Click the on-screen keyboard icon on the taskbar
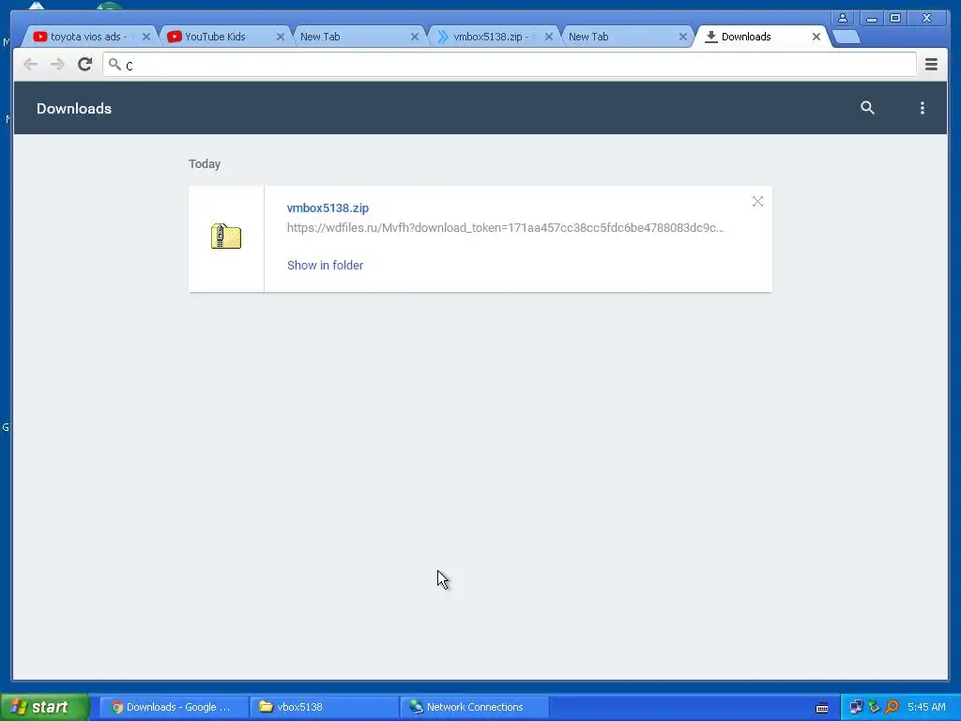The height and width of the screenshot is (721, 961). coord(822,708)
